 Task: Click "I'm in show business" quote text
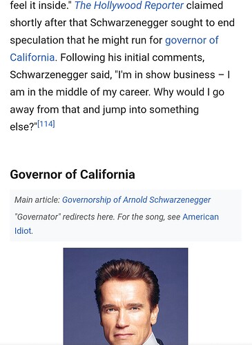tap(164, 75)
